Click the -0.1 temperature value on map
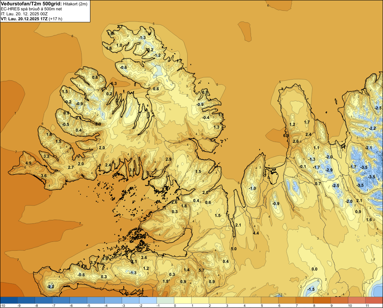Screen dimensions: 383x308 coord(303,166)
